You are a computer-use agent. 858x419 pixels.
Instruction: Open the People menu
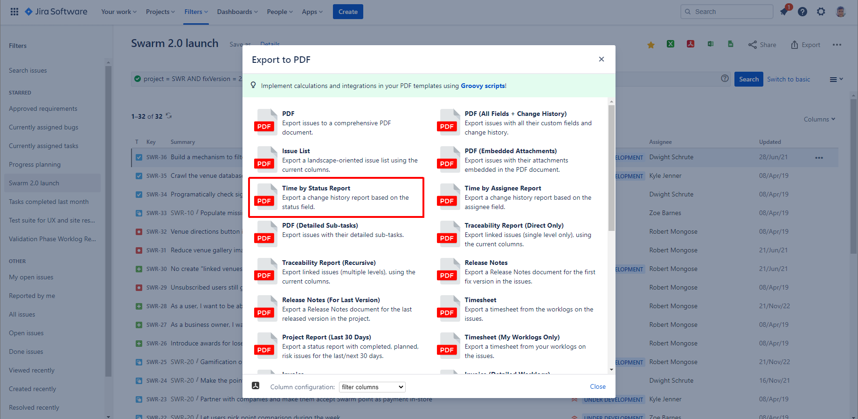(x=280, y=12)
